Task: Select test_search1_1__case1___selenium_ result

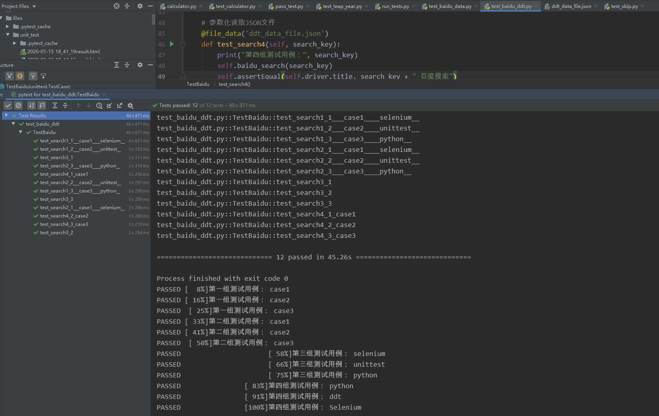Action: coord(82,140)
